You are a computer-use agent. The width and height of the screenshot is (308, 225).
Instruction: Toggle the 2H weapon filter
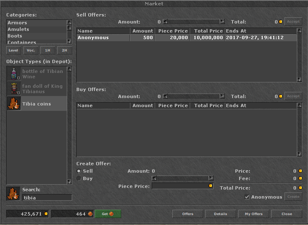[64, 50]
